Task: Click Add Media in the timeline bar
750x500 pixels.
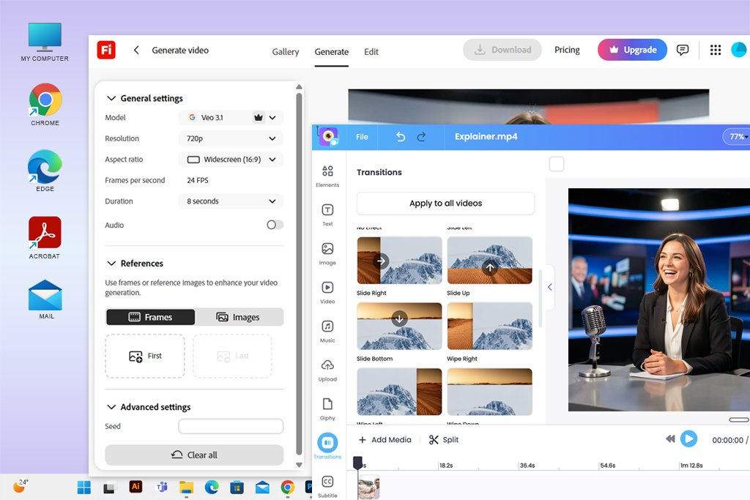Action: click(x=385, y=440)
